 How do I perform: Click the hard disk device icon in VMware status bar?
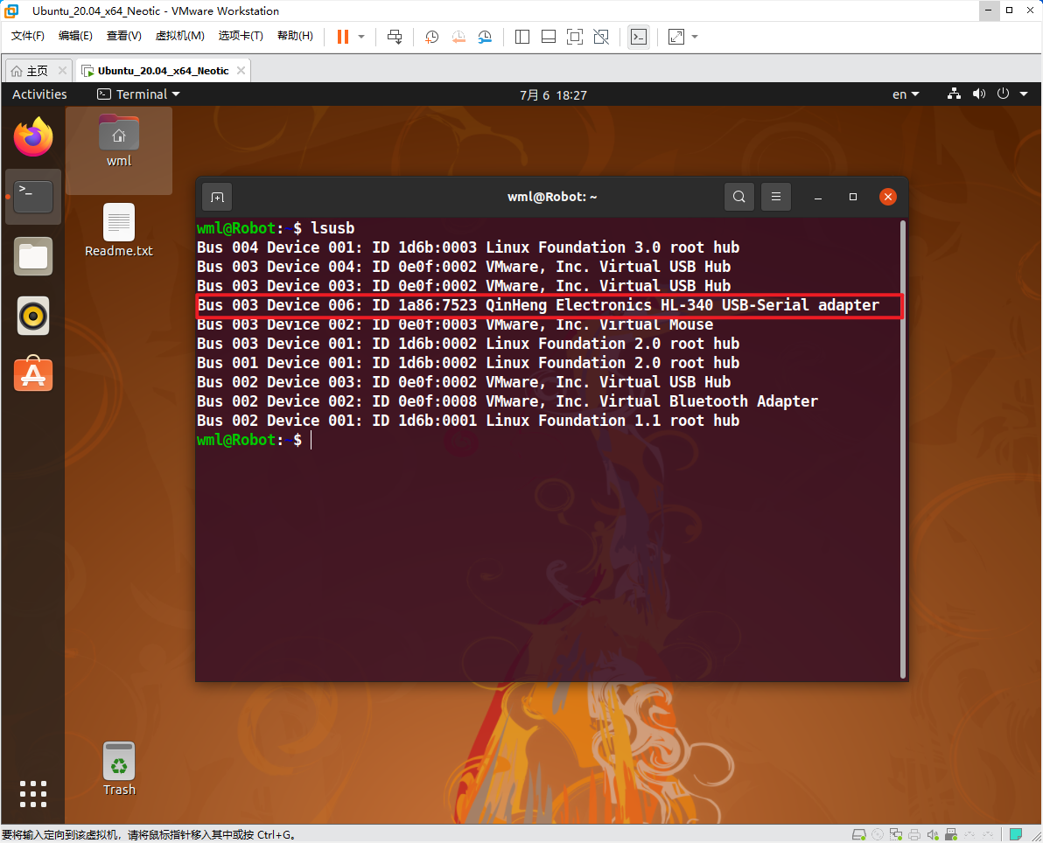[858, 834]
